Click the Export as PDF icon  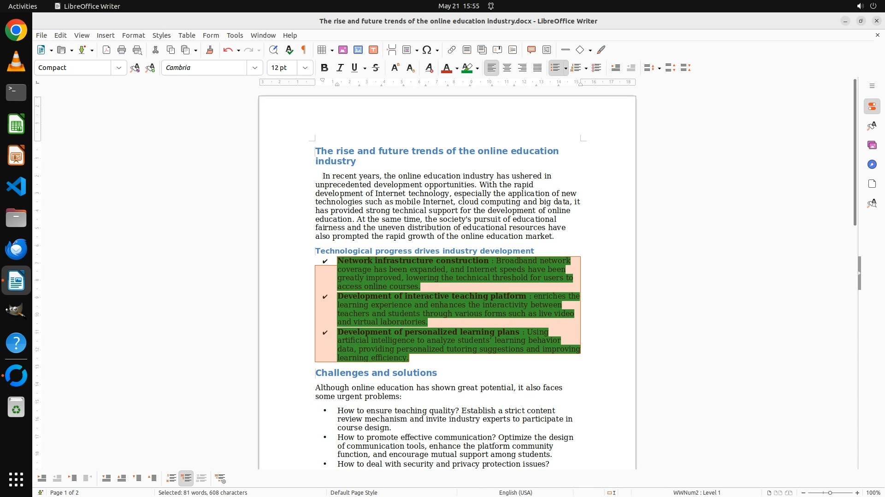click(x=106, y=50)
